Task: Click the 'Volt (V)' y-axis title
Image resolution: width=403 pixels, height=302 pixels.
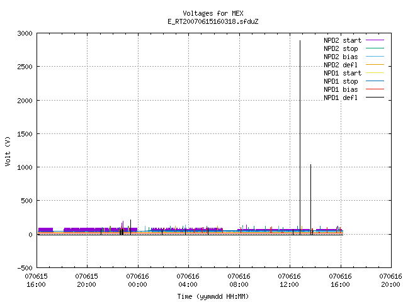Action: (x=8, y=151)
